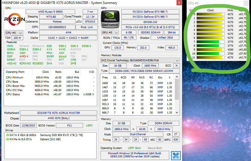Click the GPU memory clock 202.5 field

point(143,47)
